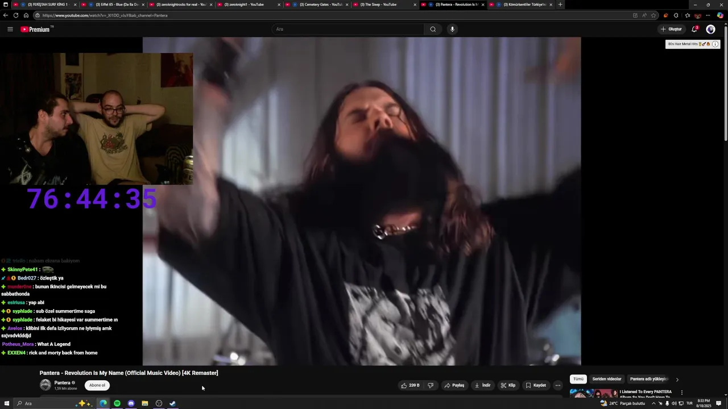Screen dimensions: 728x409
Task: Open the notifications bell
Action: (x=694, y=29)
